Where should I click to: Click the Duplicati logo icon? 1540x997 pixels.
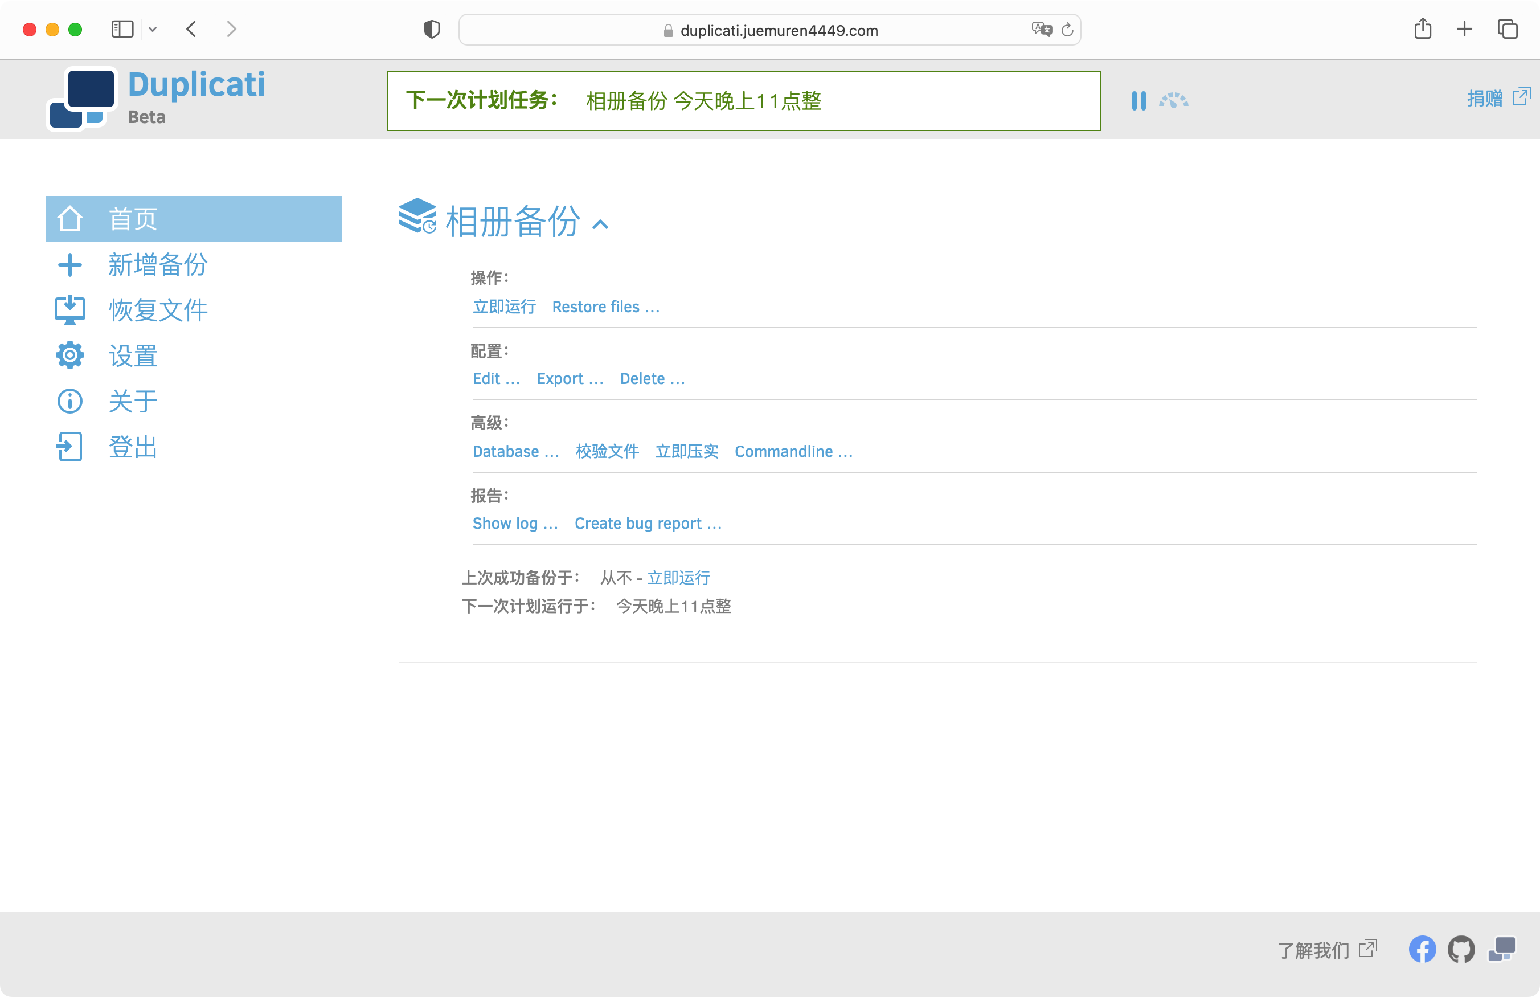point(82,99)
